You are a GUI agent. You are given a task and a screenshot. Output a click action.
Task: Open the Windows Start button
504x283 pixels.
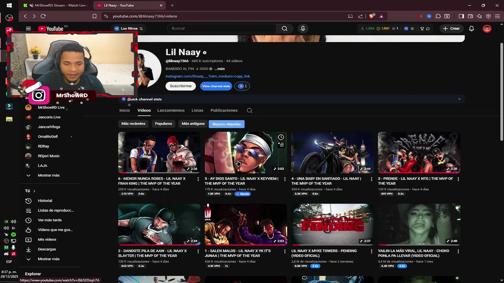click(9, 6)
